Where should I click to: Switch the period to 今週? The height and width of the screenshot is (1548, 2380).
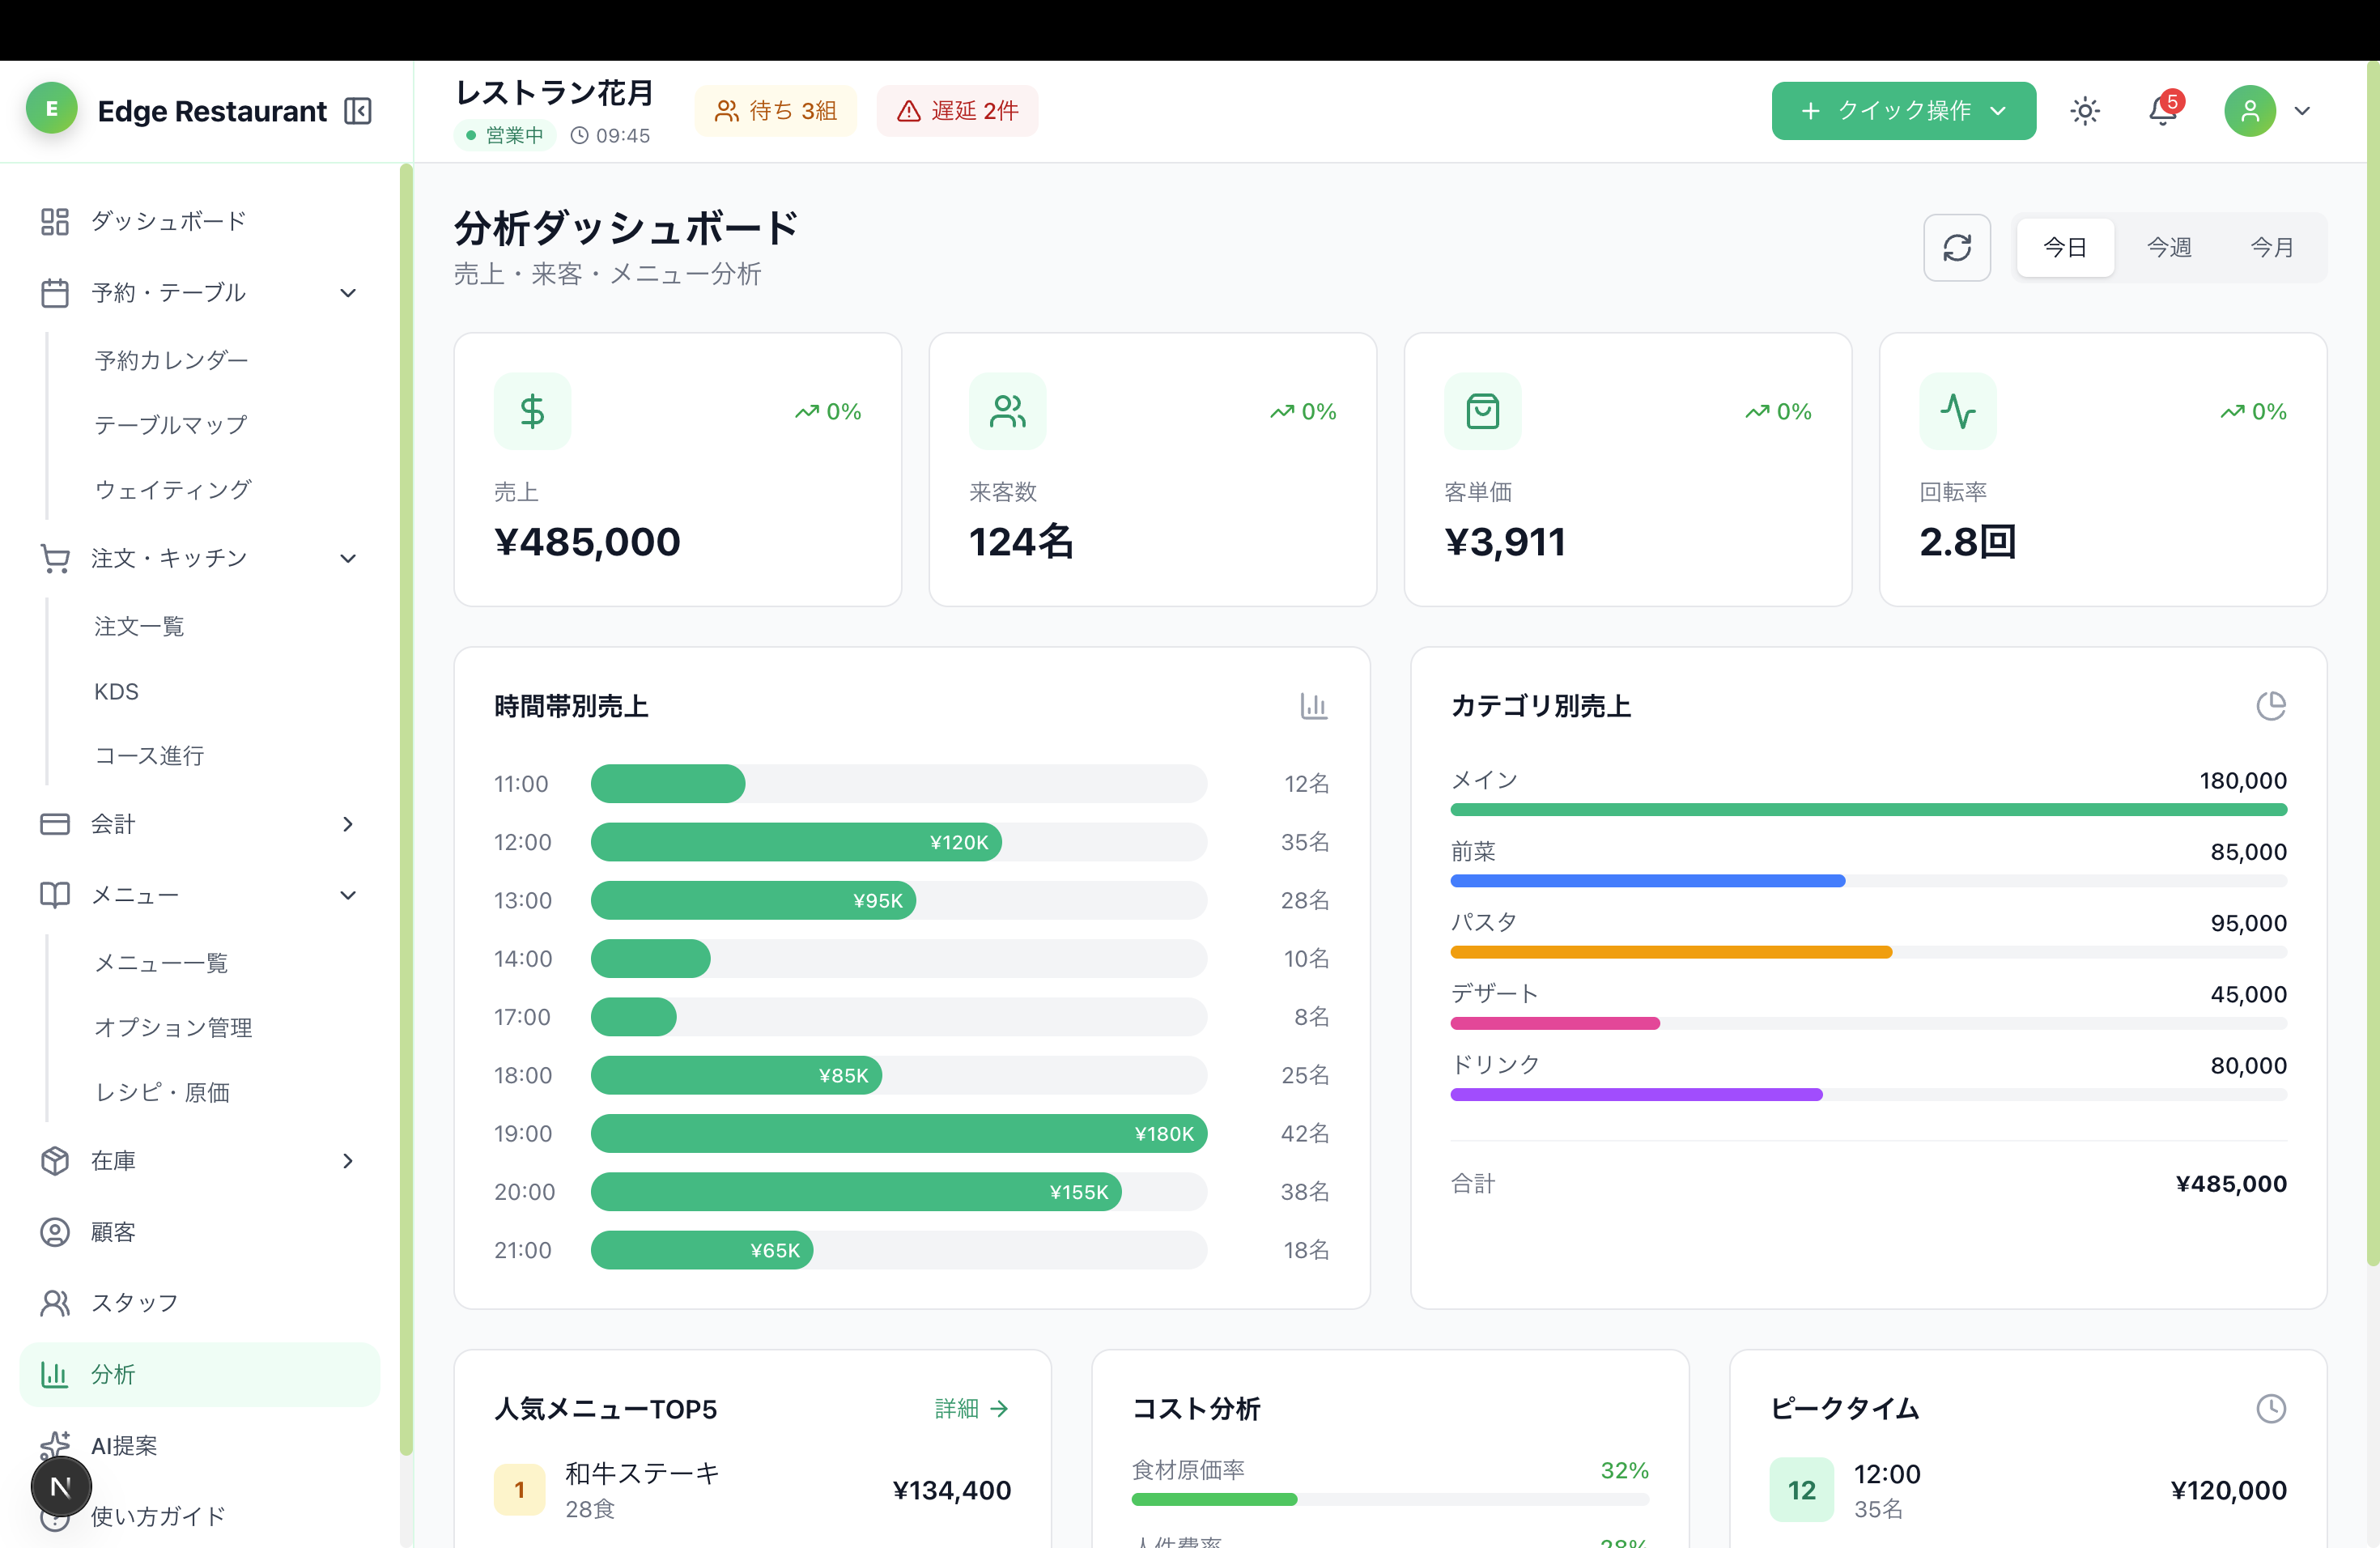(2168, 247)
